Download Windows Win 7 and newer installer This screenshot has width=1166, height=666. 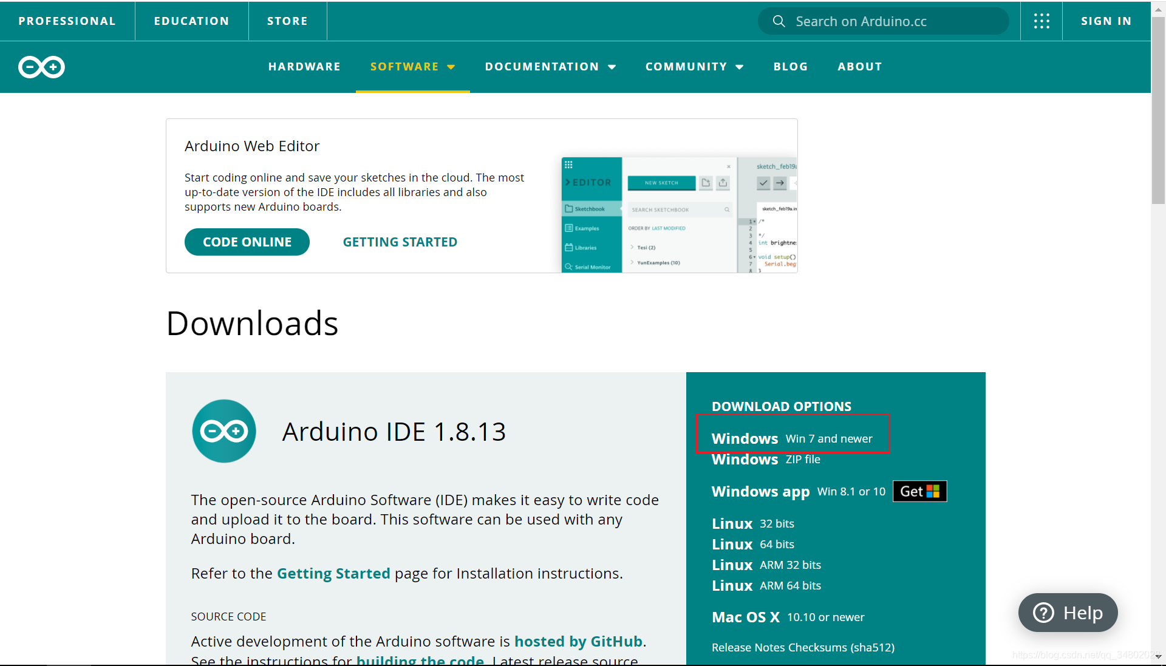pyautogui.click(x=792, y=438)
